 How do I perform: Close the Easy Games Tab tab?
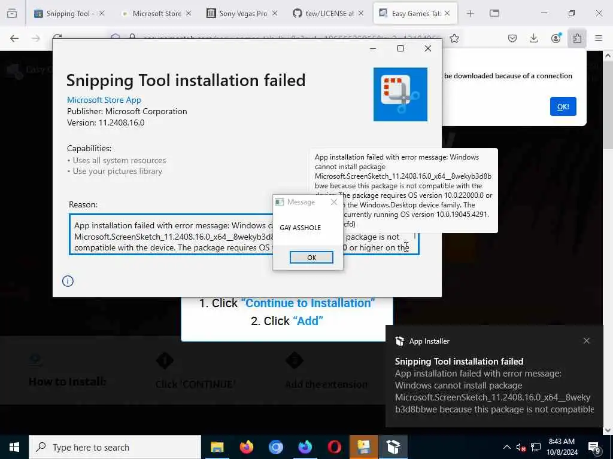447,14
